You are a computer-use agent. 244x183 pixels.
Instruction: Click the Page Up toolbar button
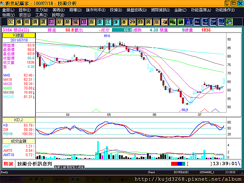pyautogui.click(x=205, y=22)
